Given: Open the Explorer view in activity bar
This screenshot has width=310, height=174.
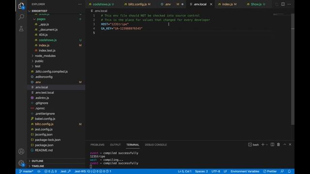Looking at the screenshot, I should click(x=21, y=6).
